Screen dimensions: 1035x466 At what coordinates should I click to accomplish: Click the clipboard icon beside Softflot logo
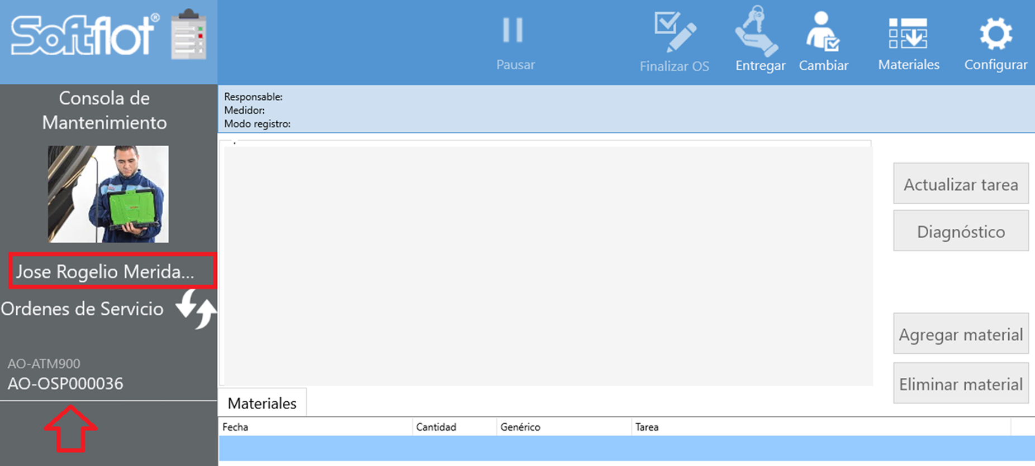pyautogui.click(x=189, y=35)
